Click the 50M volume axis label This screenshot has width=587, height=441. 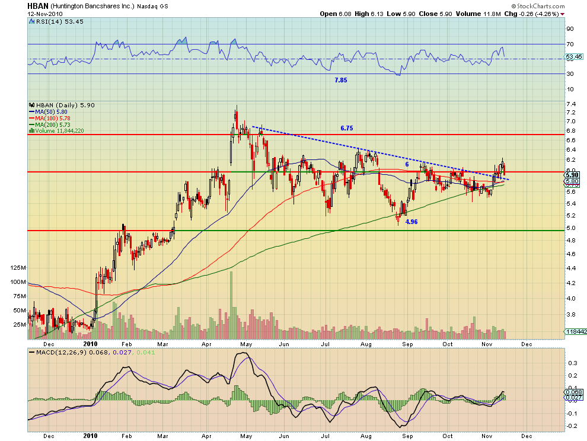point(20,311)
